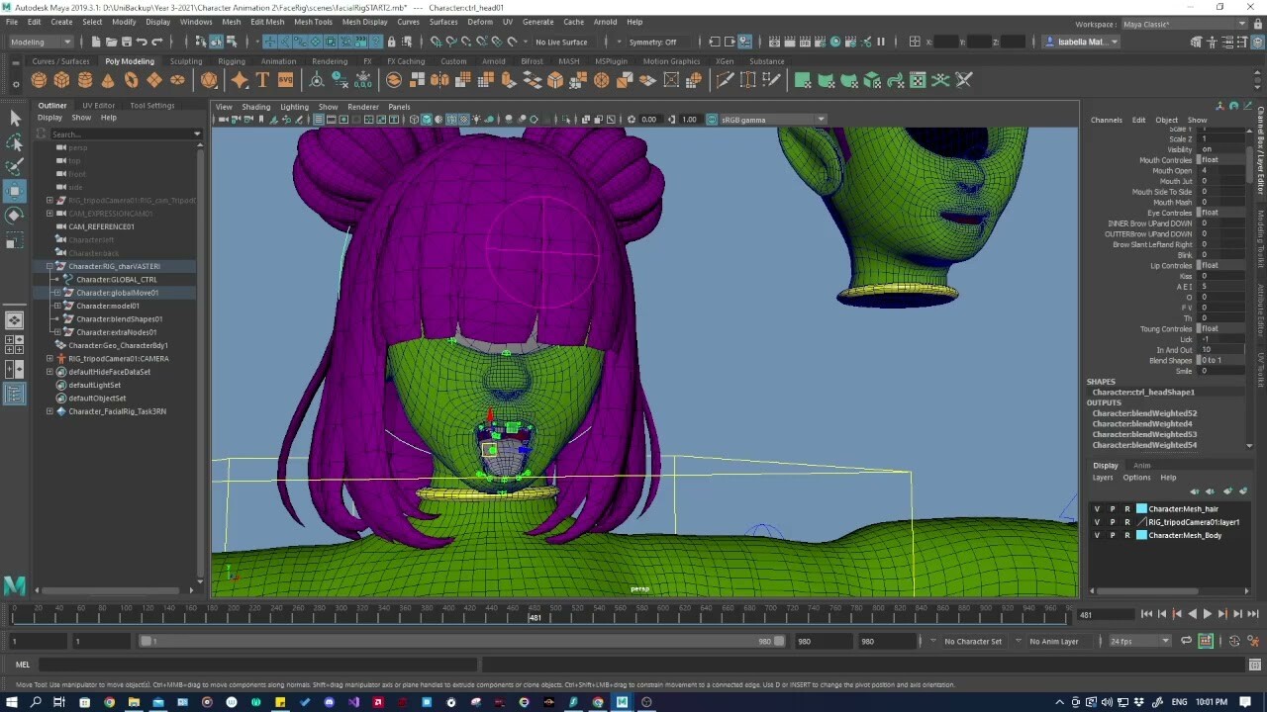Toggle visibility of RIG_tripodCamera01:layer1
This screenshot has height=712, width=1267.
(1097, 521)
